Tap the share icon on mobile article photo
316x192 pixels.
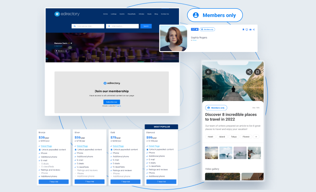click(x=249, y=72)
